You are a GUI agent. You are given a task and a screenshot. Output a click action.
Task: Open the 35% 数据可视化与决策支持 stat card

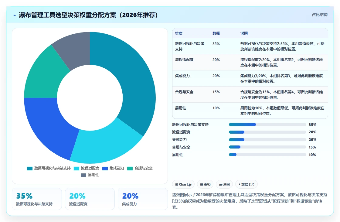point(37,199)
